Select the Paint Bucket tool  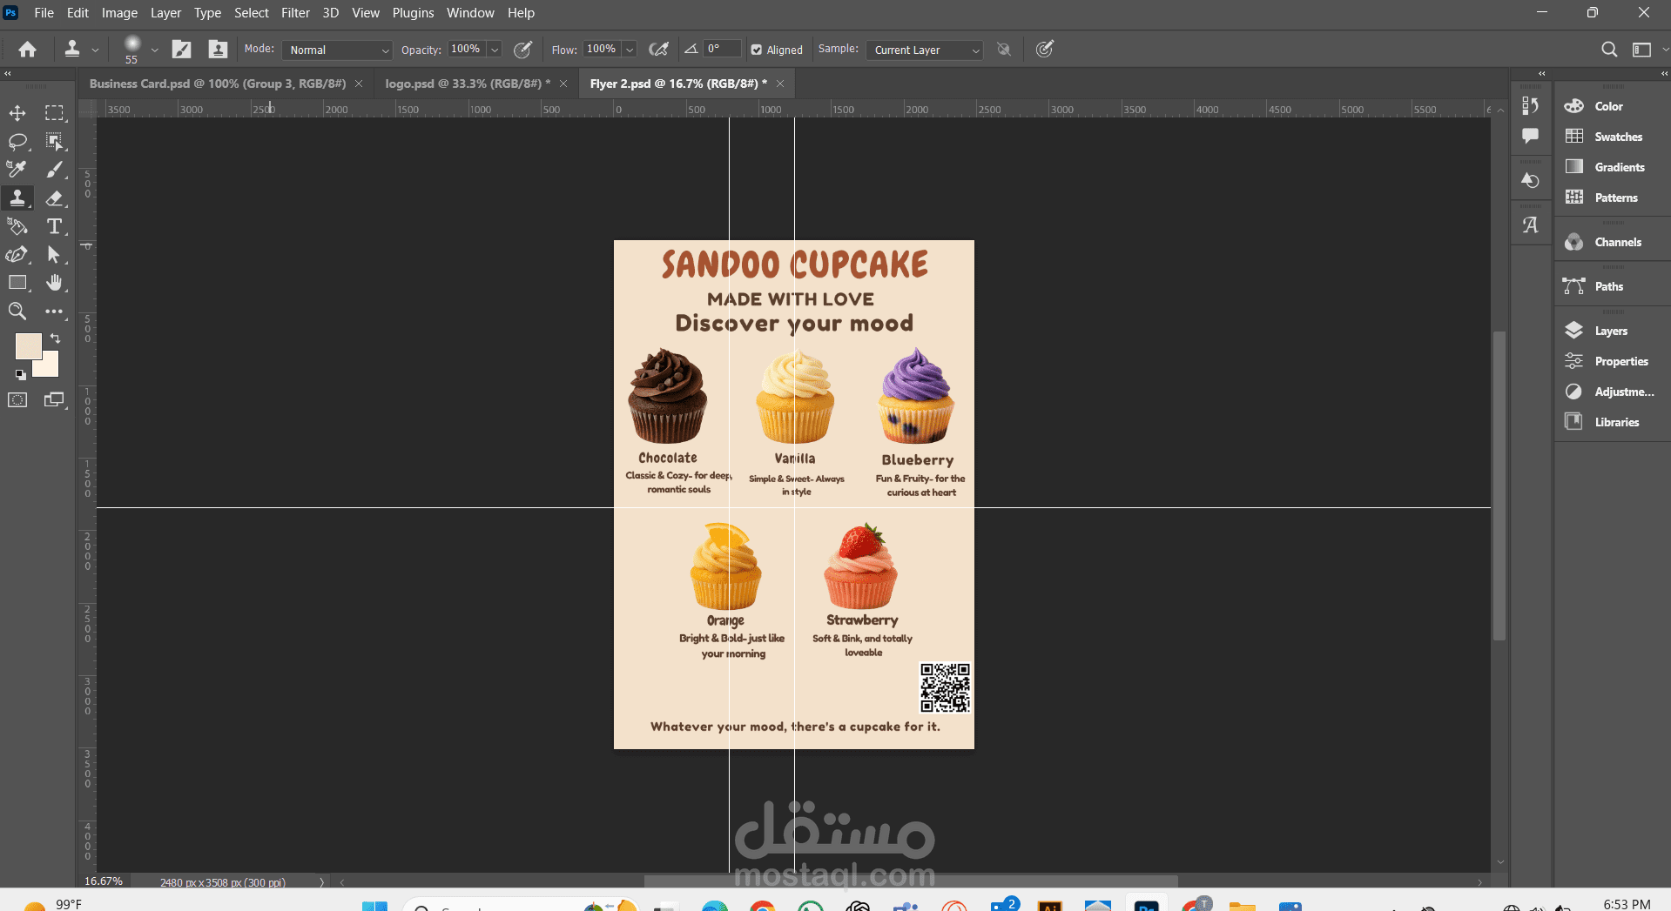click(x=17, y=227)
